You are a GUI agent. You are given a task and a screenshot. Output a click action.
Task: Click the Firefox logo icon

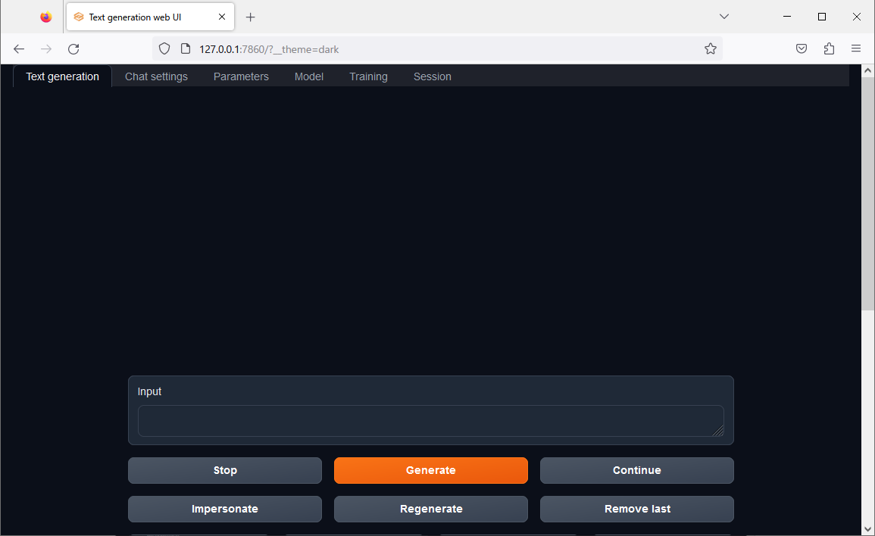(x=46, y=17)
